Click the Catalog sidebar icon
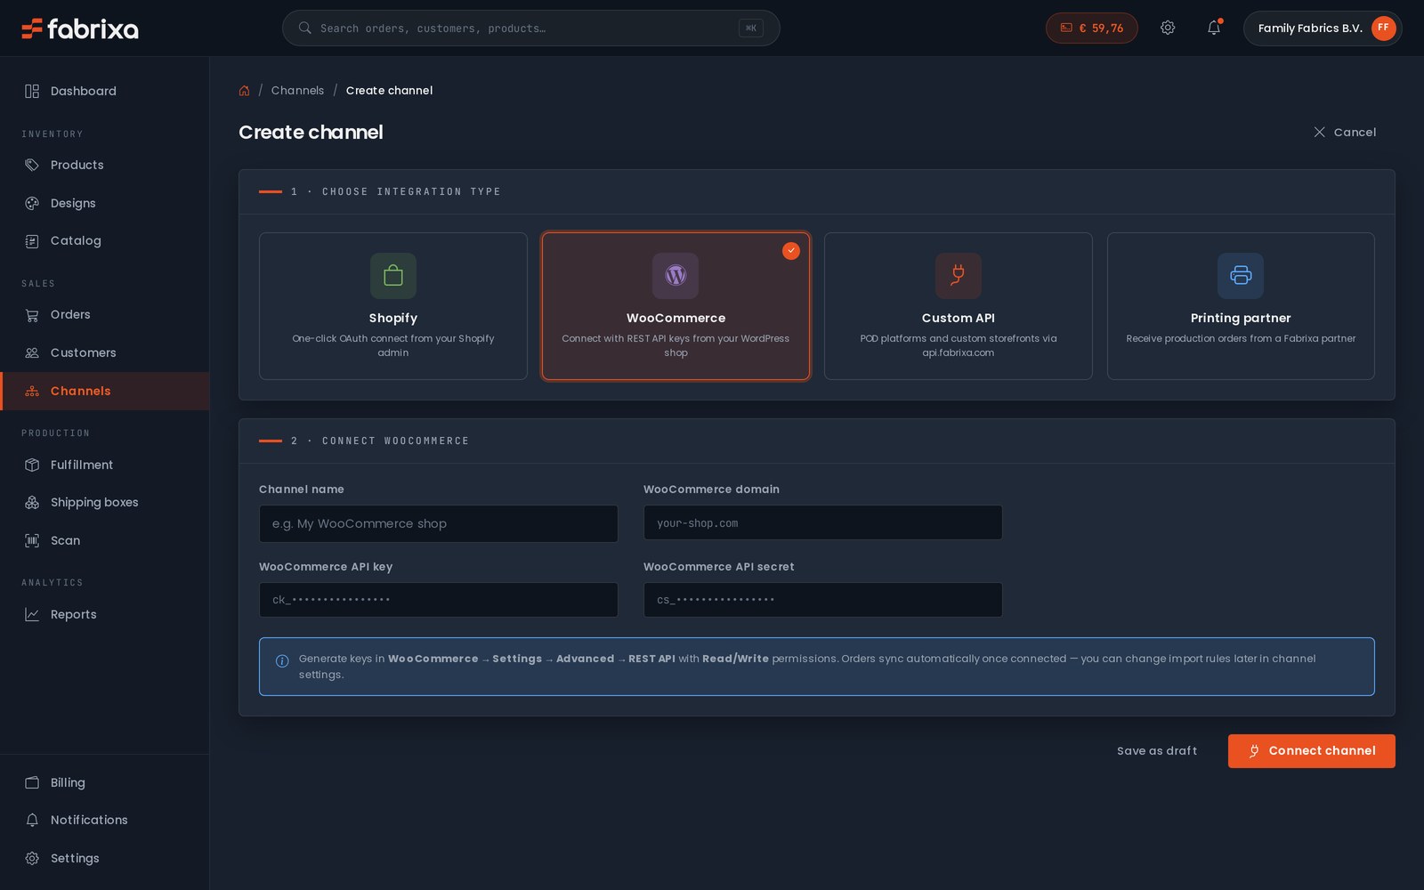 [32, 240]
